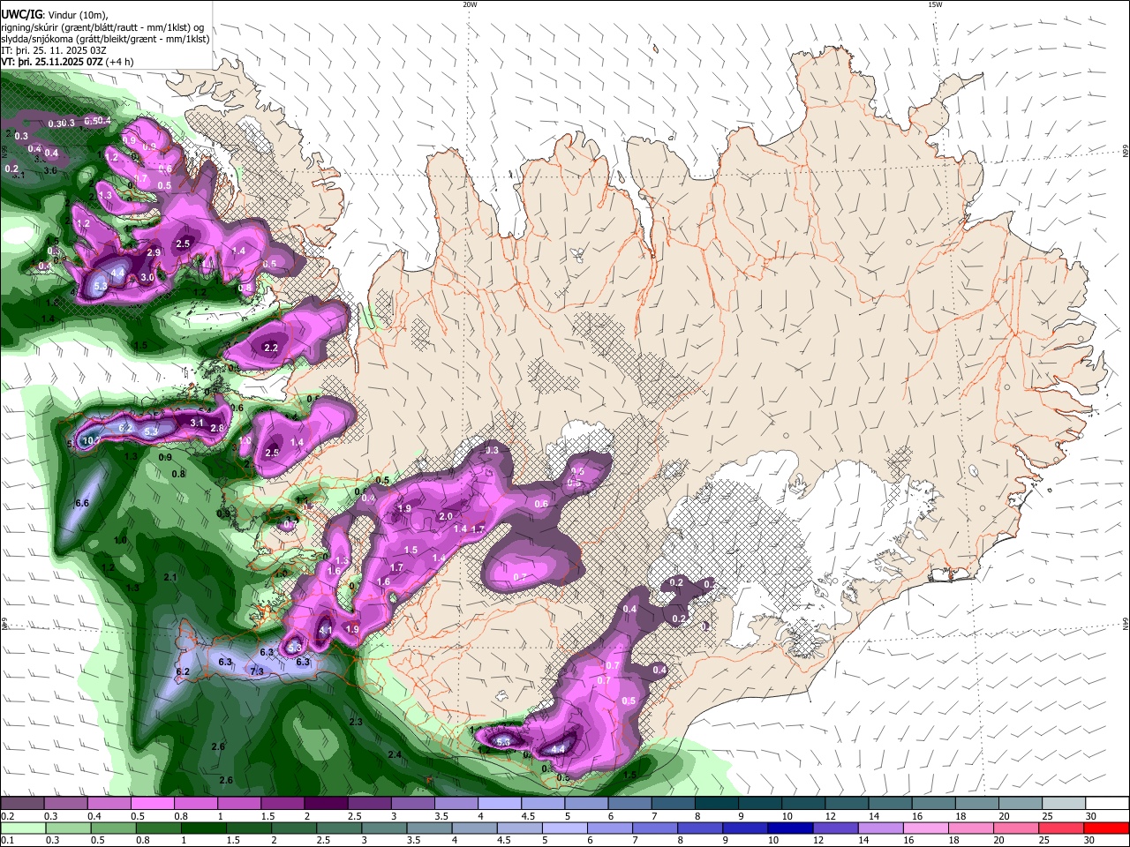
Task: Click the 2.3 value in the green rain area
Action: point(356,722)
